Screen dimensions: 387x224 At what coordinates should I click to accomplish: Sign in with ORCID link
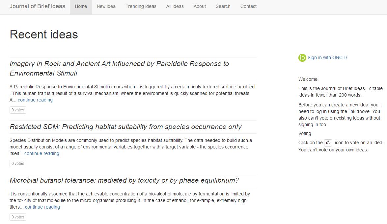(327, 57)
